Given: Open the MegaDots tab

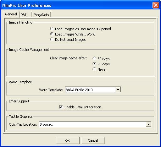Looking at the screenshot, I should (41, 15).
